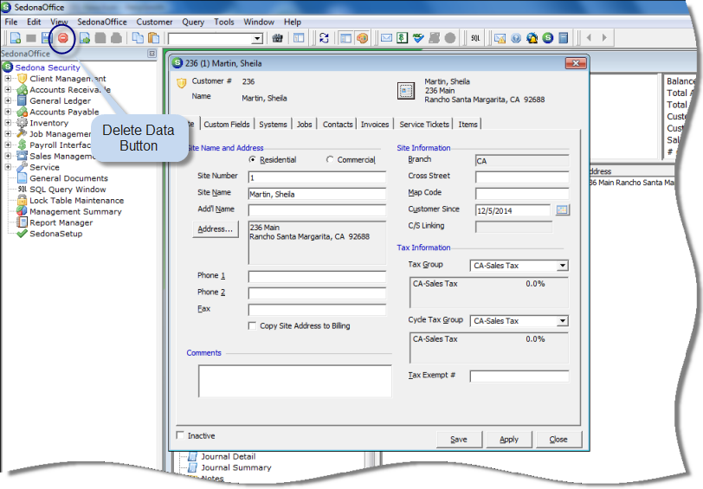Open the Customer Since calendar picker
Image resolution: width=703 pixels, height=489 pixels.
pos(562,209)
